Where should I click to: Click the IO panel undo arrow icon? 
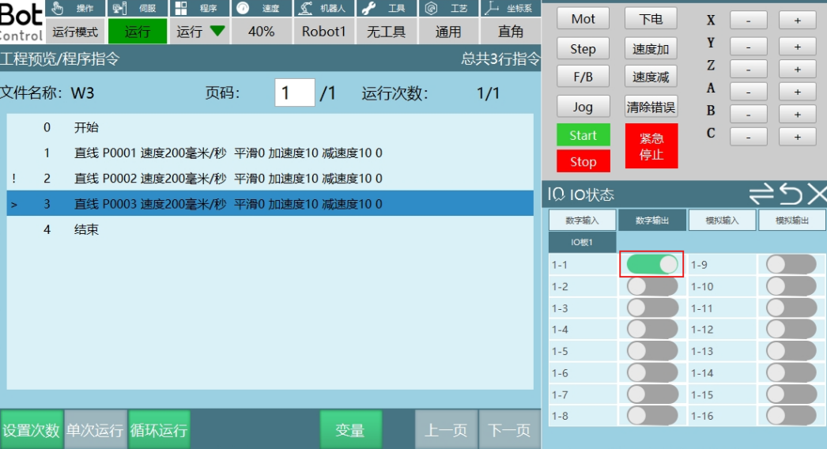[x=791, y=194]
